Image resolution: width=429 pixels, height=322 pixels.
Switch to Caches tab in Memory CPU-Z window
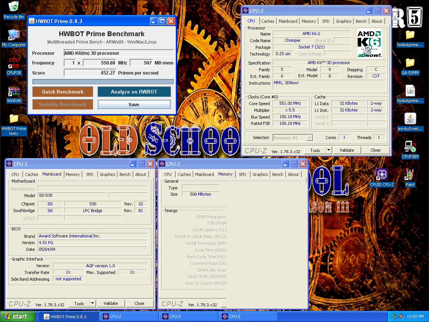tap(184, 174)
